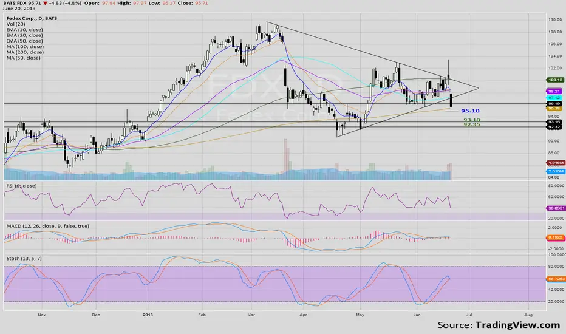Click the blue 95.10 price annotation
Image resolution: width=566 pixels, height=334 pixels.
click(x=470, y=111)
